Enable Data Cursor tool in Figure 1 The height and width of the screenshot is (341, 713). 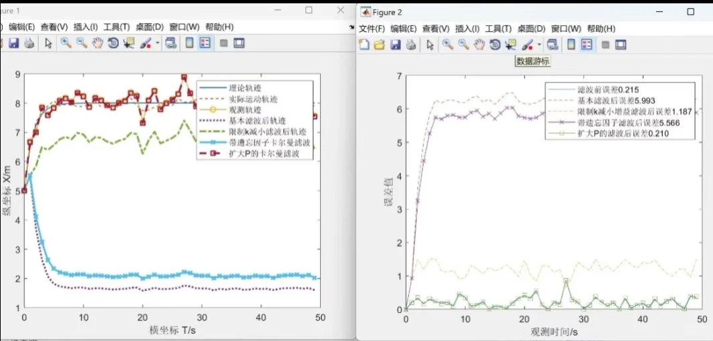(129, 43)
